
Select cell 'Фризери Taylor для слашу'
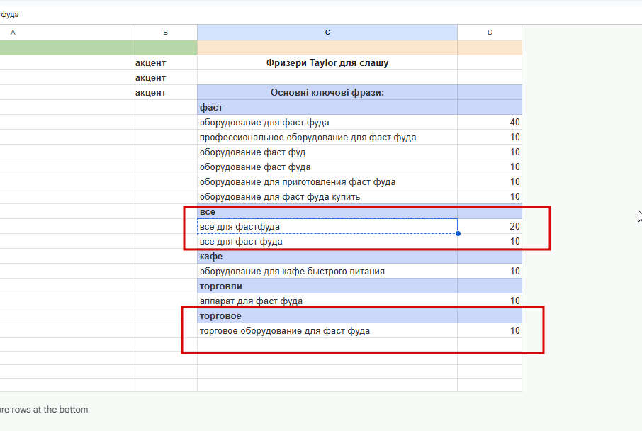click(x=327, y=62)
